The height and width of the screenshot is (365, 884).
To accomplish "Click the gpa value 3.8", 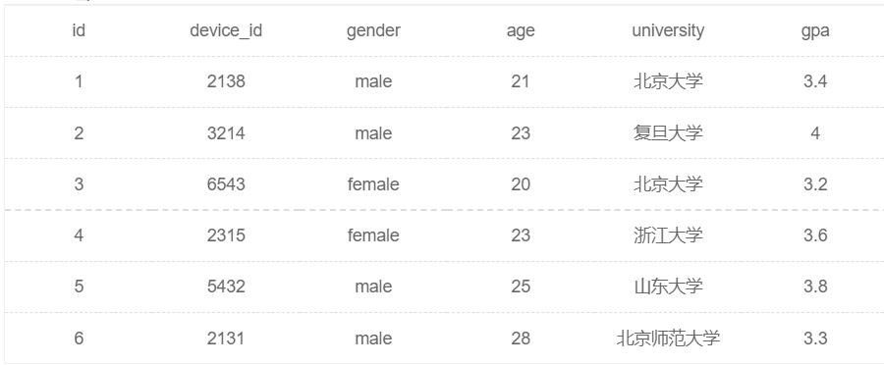I will click(815, 287).
